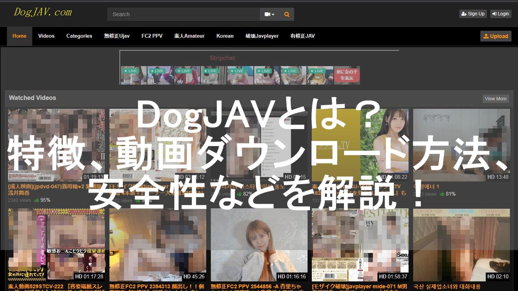Click View More in Watched Videos
Viewport: 518px width, 291px height.
[x=495, y=99]
